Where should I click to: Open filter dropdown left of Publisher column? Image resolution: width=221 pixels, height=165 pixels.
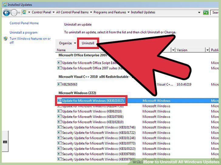tap(207, 50)
